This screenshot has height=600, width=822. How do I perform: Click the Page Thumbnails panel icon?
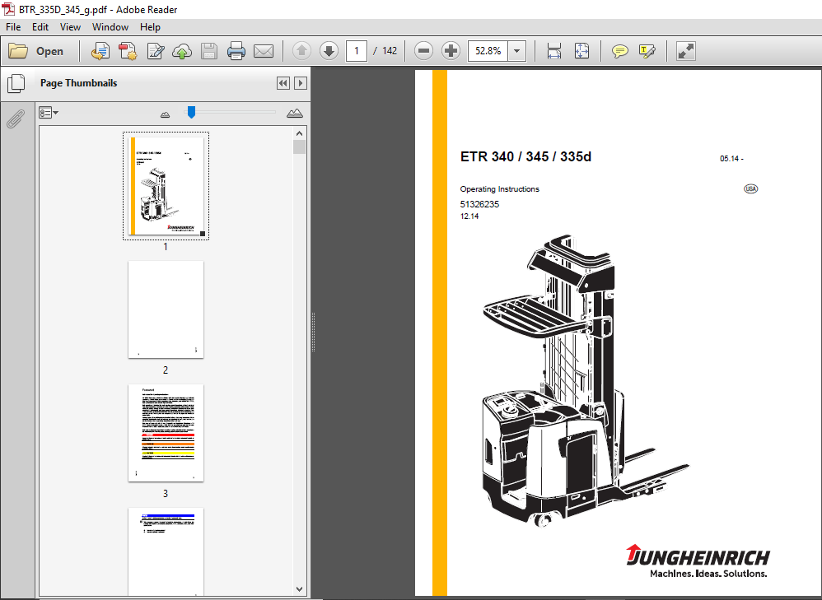(x=16, y=83)
